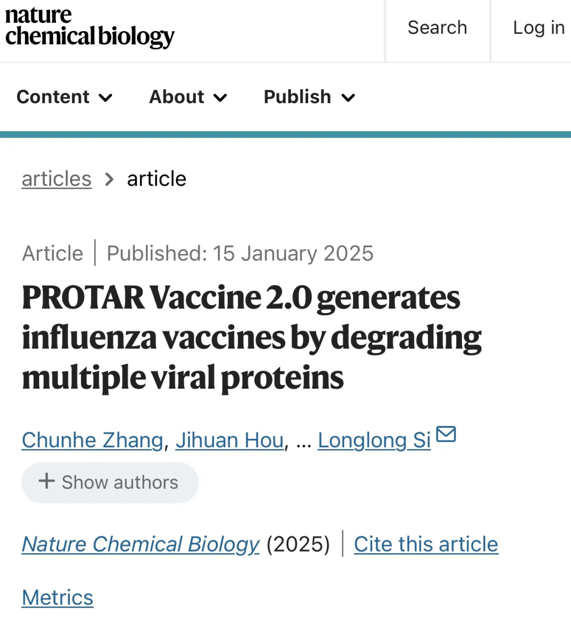This screenshot has width=571, height=643.
Task: Open author Chunhe Zhang's link
Action: 93,440
